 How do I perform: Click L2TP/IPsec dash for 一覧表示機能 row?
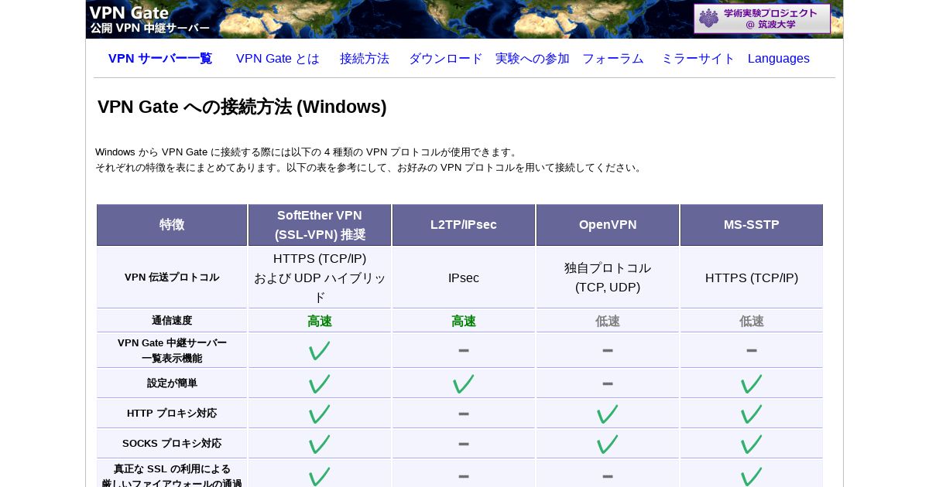(x=464, y=351)
